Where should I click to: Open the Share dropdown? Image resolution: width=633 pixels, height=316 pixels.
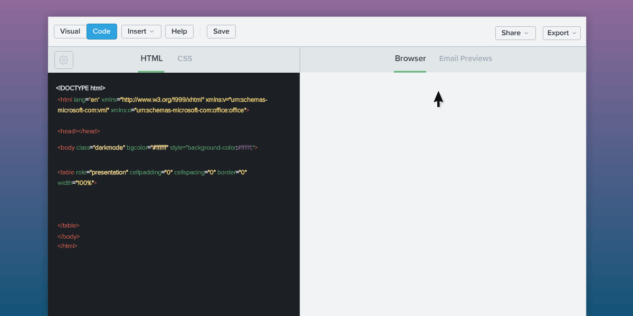[x=515, y=33]
